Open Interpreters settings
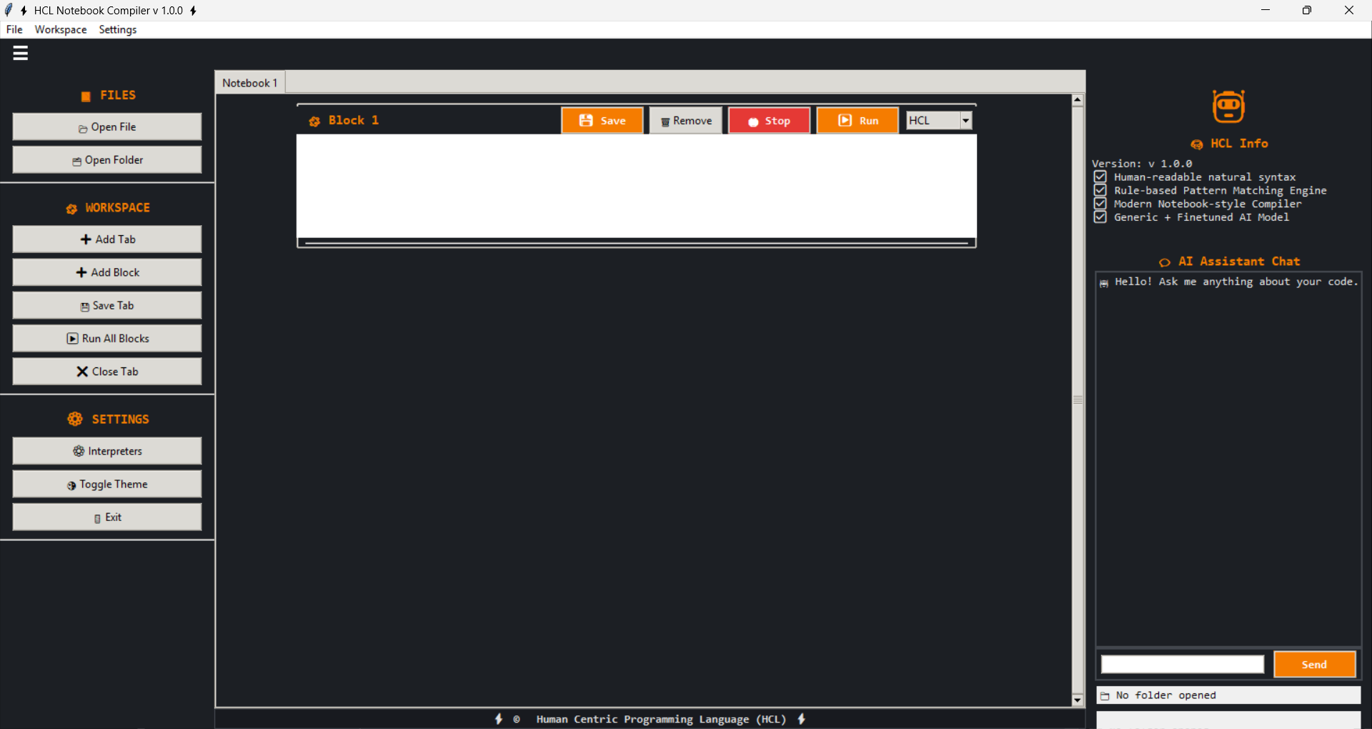 tap(106, 451)
